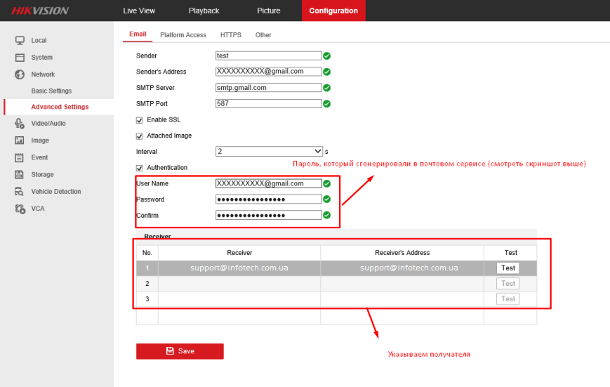Uncheck the Enable SSL checkbox

point(139,120)
